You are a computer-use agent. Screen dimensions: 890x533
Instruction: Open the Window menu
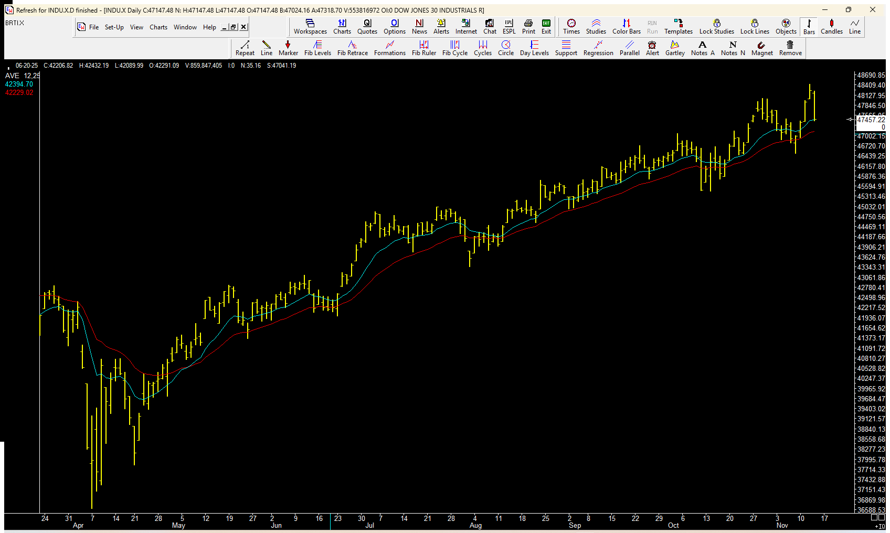click(x=185, y=27)
